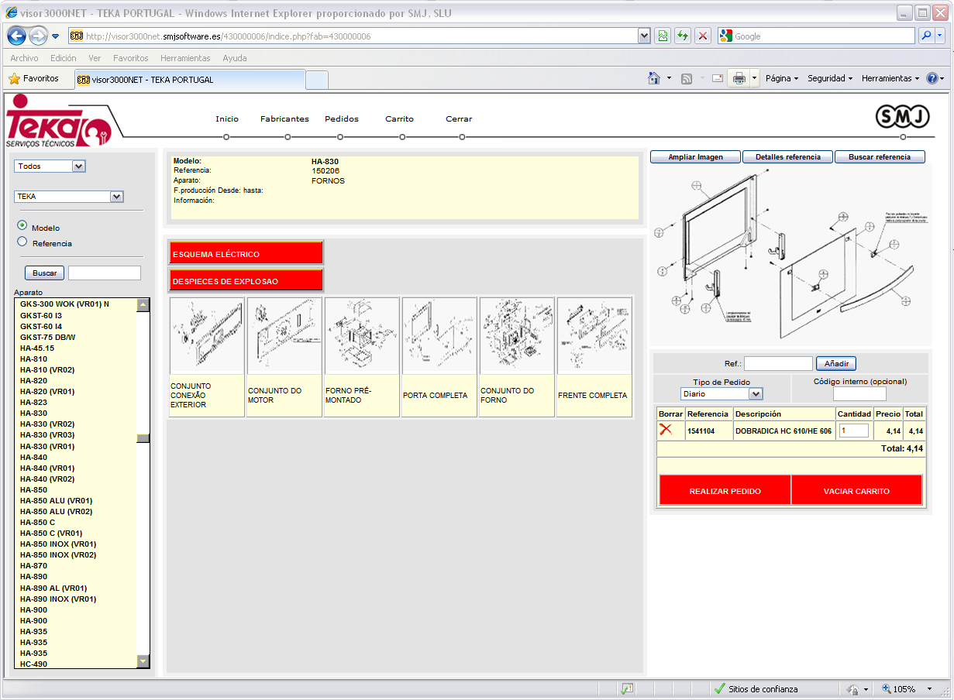Click the Sitios de confianza checkmark zone
The image size is (954, 700).
click(756, 688)
